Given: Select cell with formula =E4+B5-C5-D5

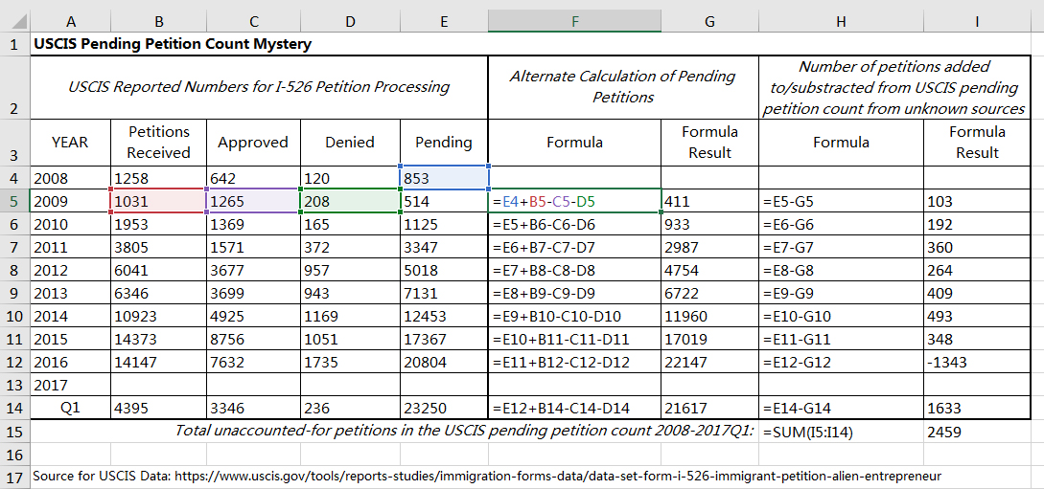Looking at the screenshot, I should point(574,201).
